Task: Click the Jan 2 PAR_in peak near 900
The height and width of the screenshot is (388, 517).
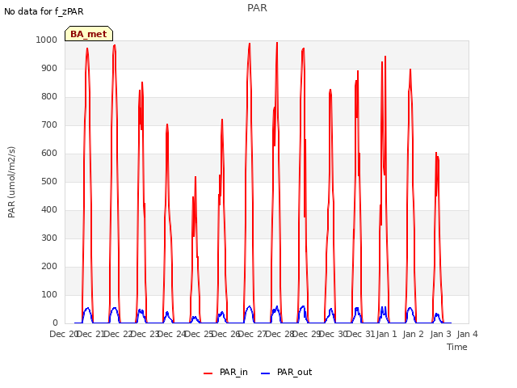Action: (410, 70)
